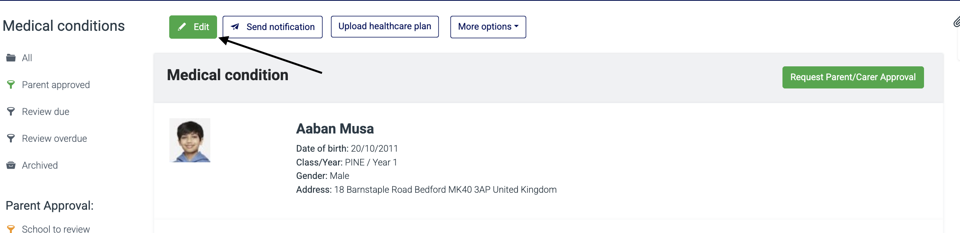Click the folder icon beside All
Screen dimensions: 960x233
tap(11, 58)
